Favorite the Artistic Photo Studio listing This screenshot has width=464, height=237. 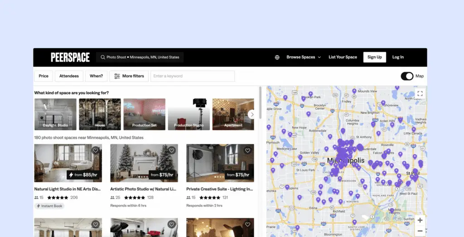pos(172,150)
